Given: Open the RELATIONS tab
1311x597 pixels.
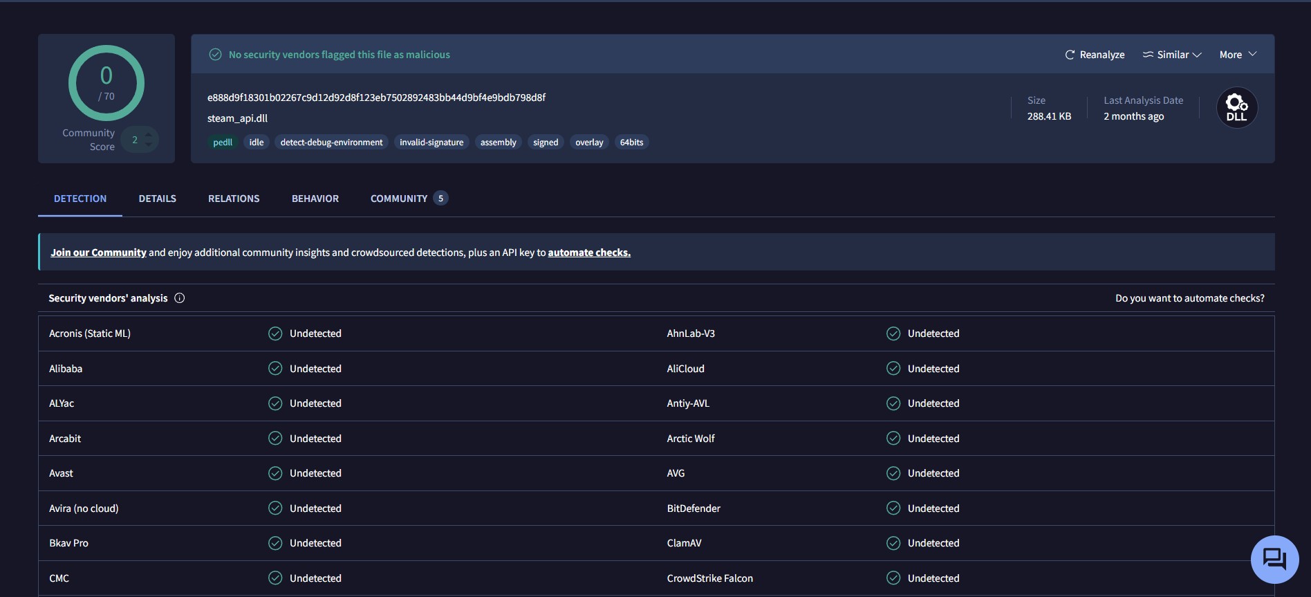Looking at the screenshot, I should tap(234, 199).
